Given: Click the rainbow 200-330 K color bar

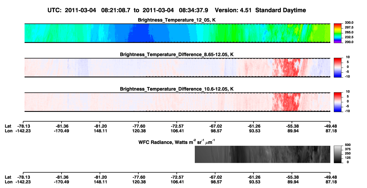Looking at the screenshot, I should 338,33.
